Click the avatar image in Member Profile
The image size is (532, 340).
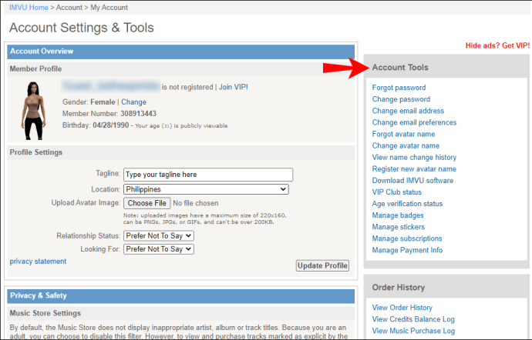[x=33, y=111]
